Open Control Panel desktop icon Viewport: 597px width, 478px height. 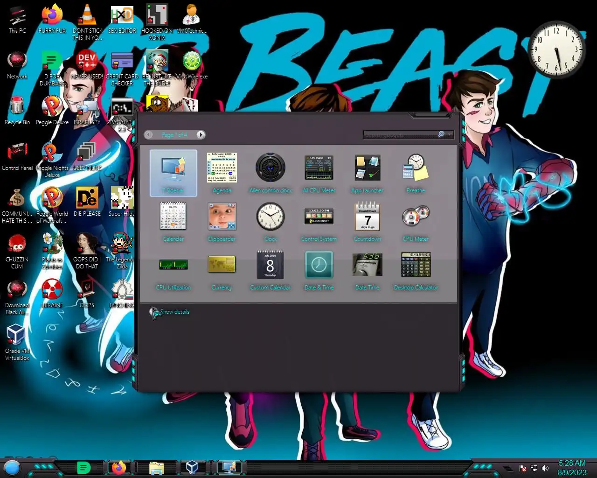pyautogui.click(x=17, y=156)
